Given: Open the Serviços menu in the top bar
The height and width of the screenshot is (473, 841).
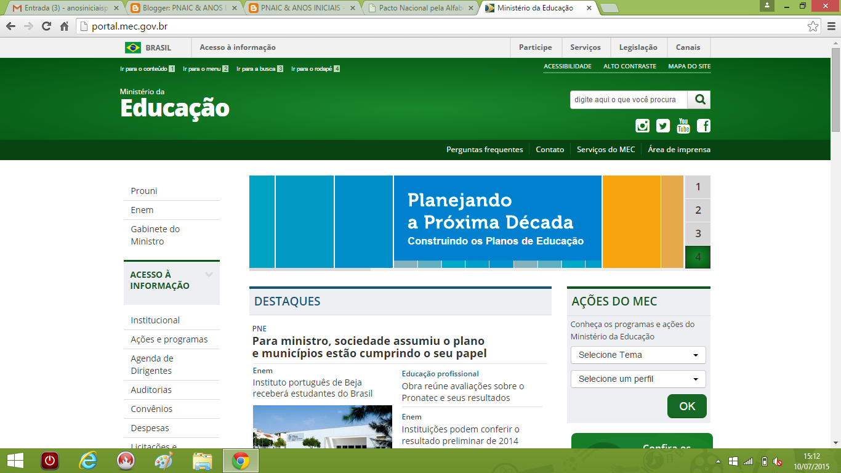Looking at the screenshot, I should point(585,47).
